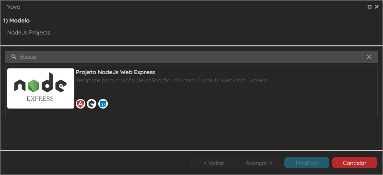Click the dark hexagon Node badge icon
Viewport: 383px width, 175px height.
point(92,104)
